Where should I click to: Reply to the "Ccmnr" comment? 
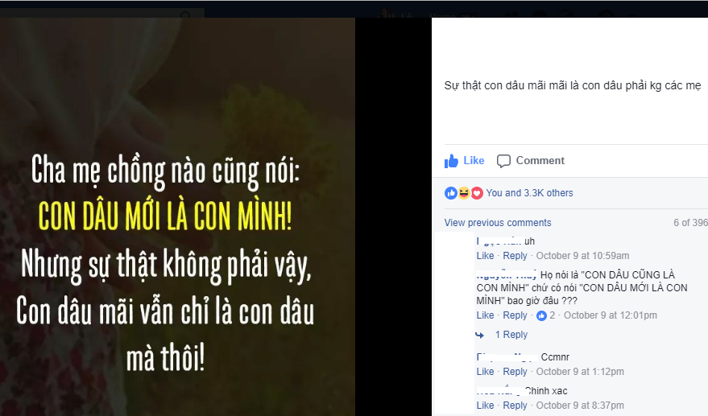(x=515, y=372)
